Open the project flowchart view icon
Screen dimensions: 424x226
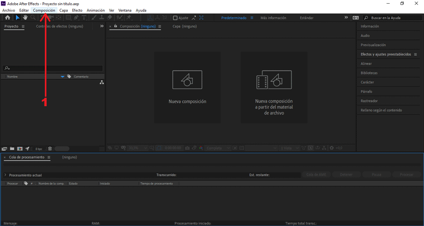coord(102,83)
